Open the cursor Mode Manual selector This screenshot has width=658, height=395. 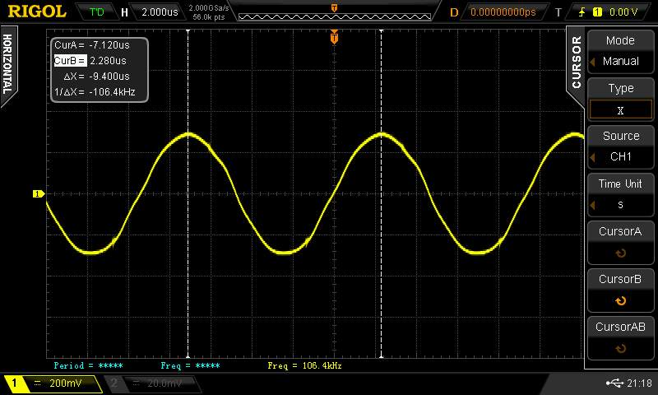(620, 51)
